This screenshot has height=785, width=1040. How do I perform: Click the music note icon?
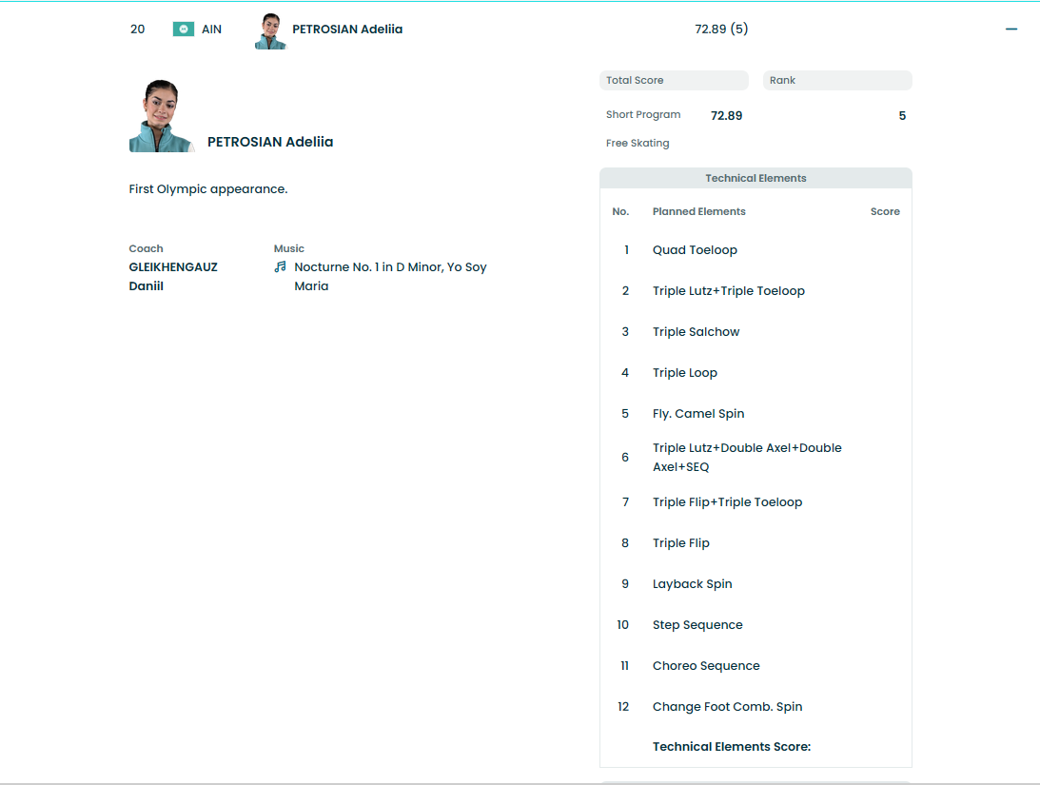(x=281, y=266)
